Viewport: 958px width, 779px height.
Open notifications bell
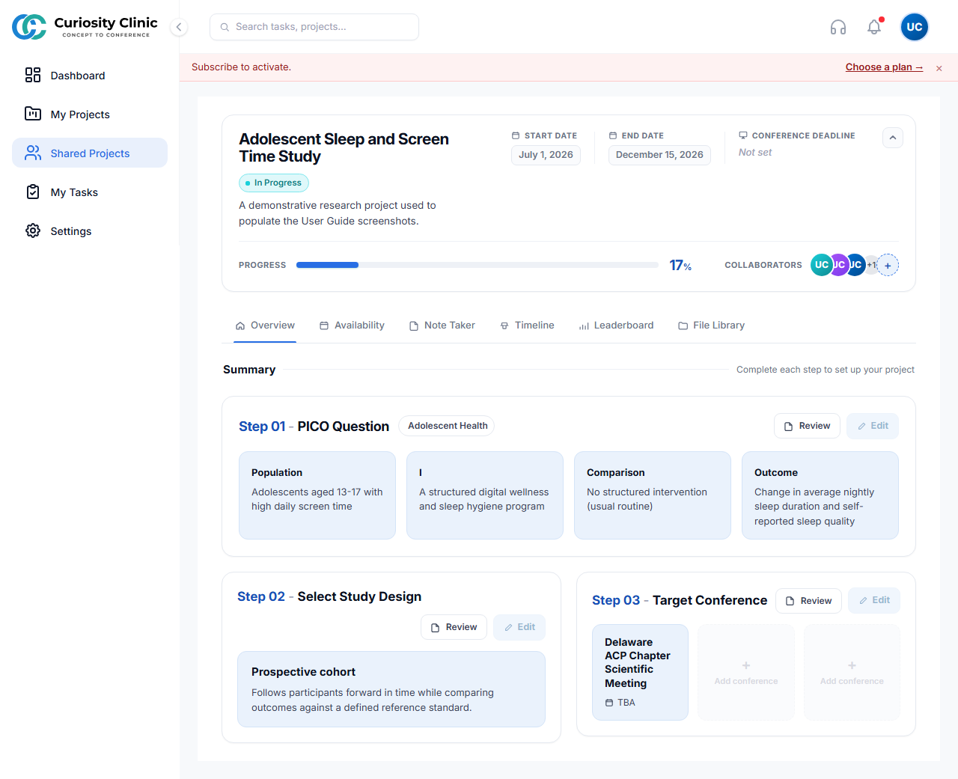click(874, 27)
